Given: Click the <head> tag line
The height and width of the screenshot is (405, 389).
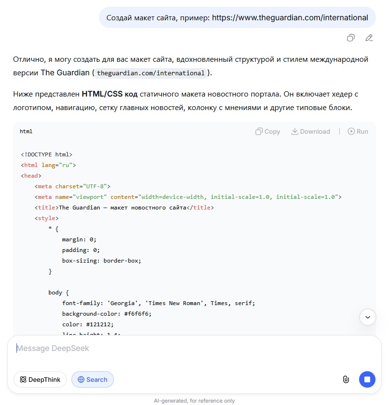Looking at the screenshot, I should pos(31,176).
